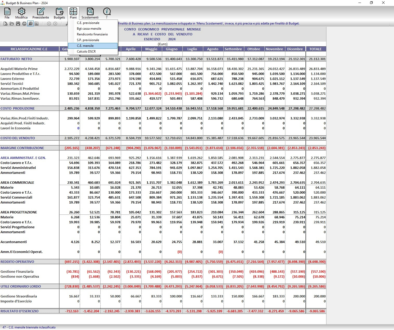Click the AREA AMMINISTRAT. E GEN. row label

tap(23, 158)
